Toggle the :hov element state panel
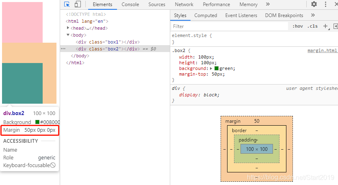 point(298,26)
